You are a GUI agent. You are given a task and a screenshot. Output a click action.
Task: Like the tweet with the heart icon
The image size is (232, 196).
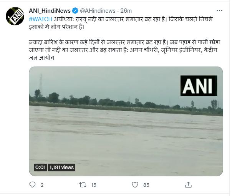tap(135, 185)
